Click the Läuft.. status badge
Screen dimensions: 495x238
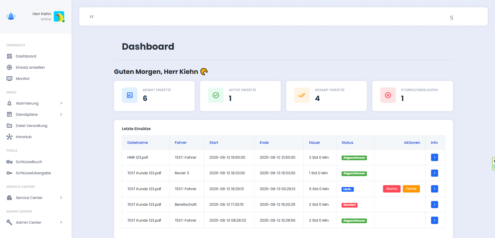click(348, 189)
